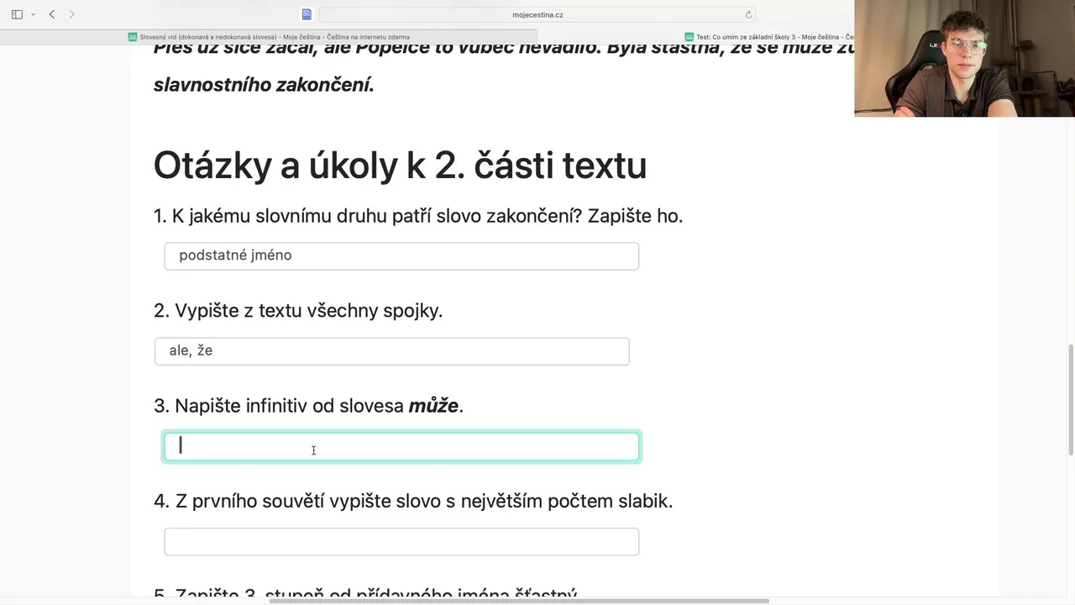Switch to the Slovesný vid tab
The image size is (1075, 605).
click(x=269, y=37)
